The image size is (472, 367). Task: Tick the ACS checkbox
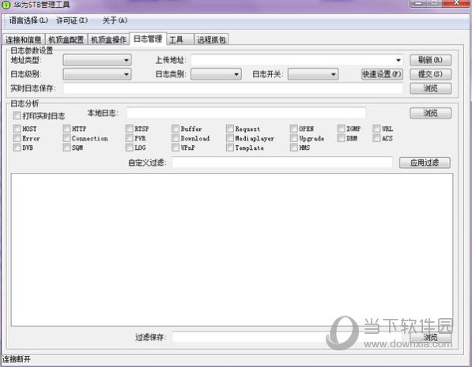click(x=376, y=138)
